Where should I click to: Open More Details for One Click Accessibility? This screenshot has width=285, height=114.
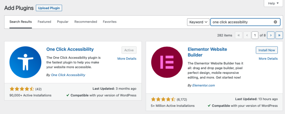click(x=127, y=59)
